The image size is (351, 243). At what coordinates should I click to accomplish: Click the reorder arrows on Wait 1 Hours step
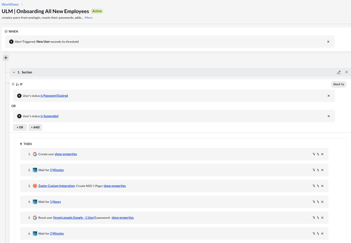pos(318,202)
